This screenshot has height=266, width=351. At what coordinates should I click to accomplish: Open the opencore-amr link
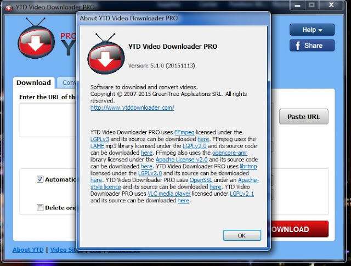[x=230, y=152]
